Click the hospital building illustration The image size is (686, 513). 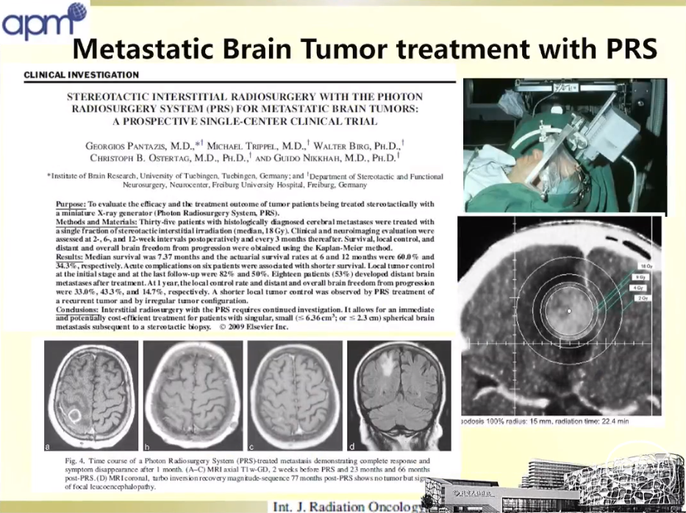(x=554, y=484)
